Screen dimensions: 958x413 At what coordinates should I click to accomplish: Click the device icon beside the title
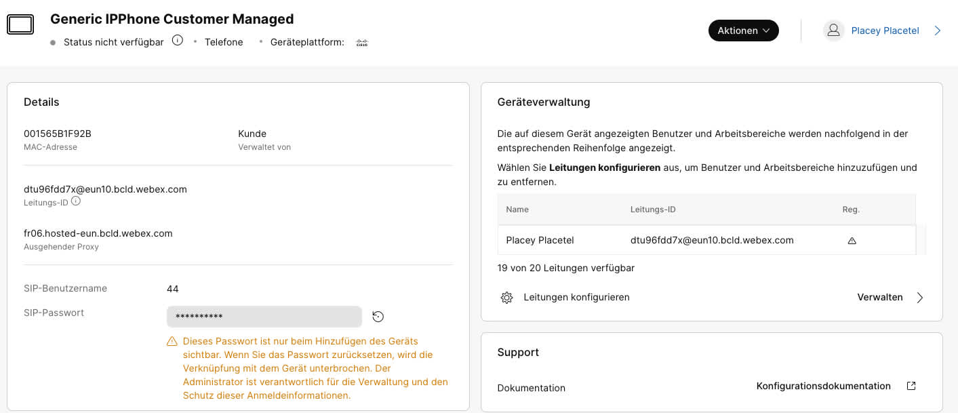(20, 25)
